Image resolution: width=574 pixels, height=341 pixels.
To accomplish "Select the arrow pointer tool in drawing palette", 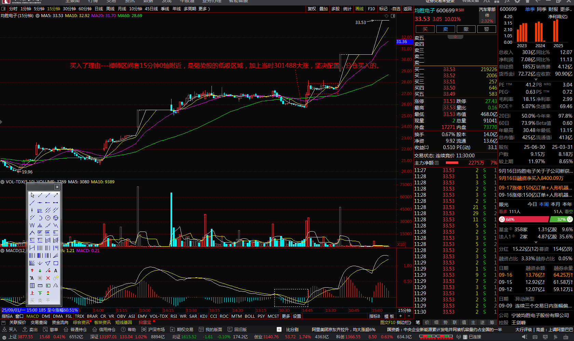I will [32, 195].
